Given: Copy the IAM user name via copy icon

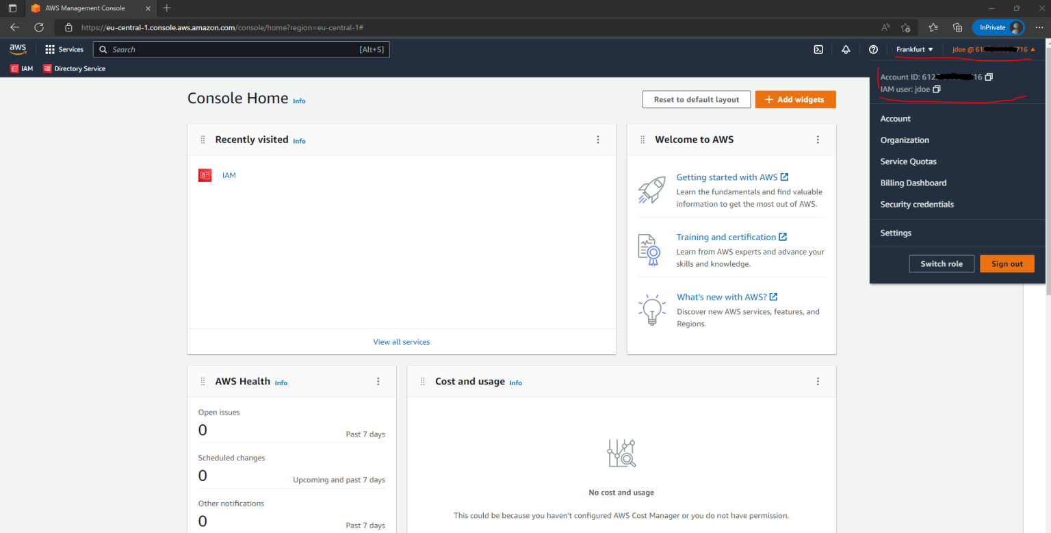Looking at the screenshot, I should click(x=936, y=89).
